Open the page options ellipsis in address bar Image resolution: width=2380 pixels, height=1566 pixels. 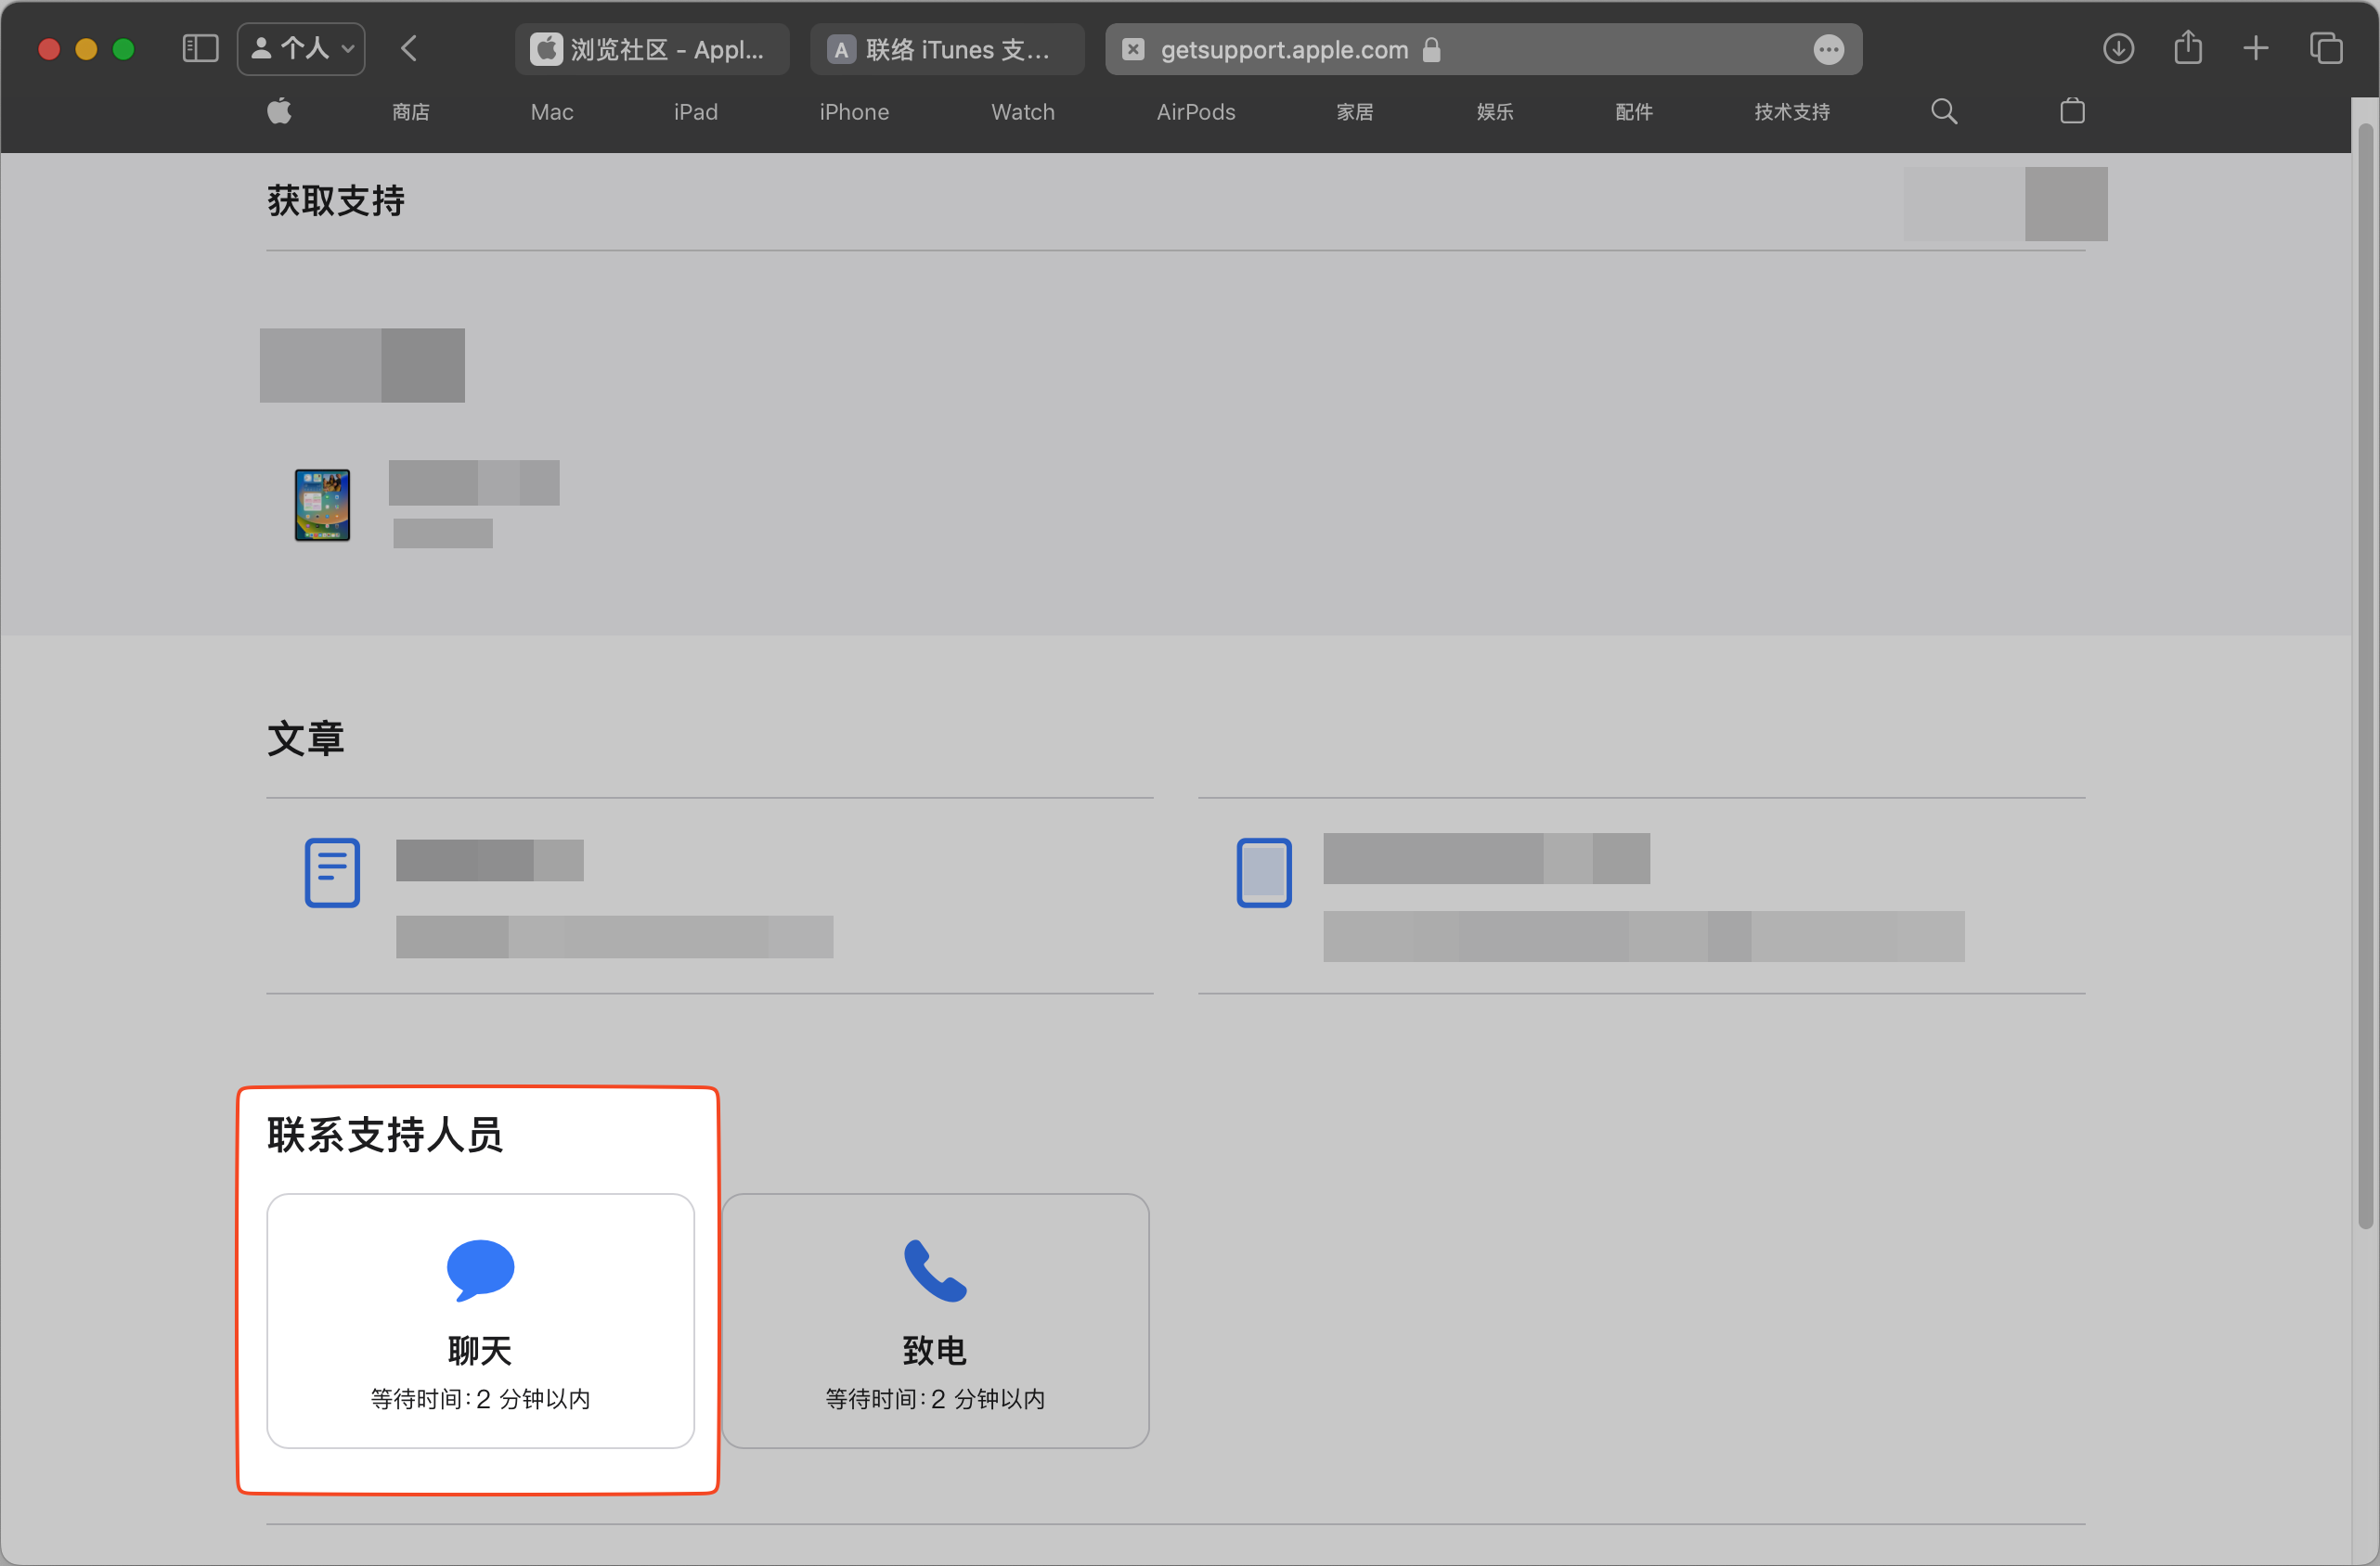click(x=1828, y=49)
